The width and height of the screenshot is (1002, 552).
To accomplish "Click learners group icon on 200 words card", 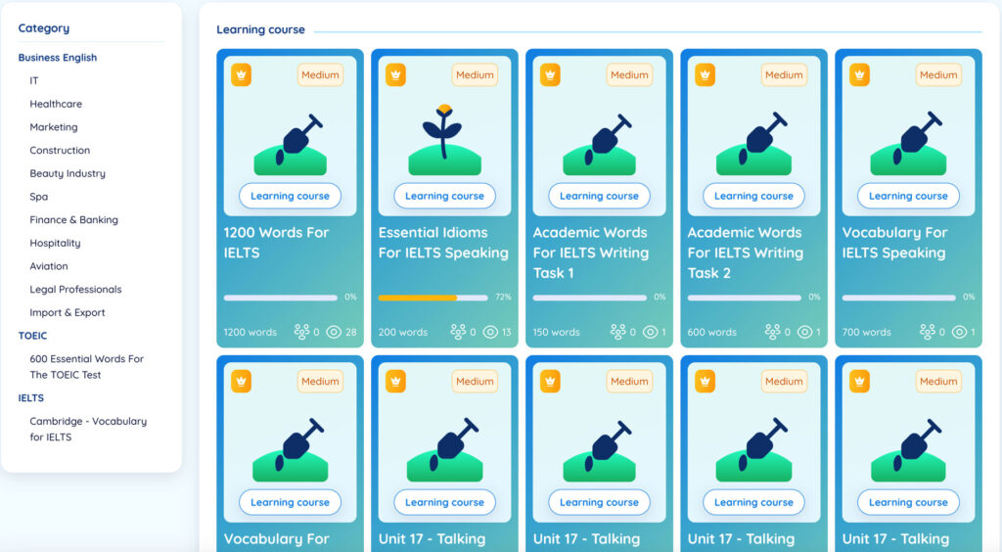I will tap(458, 332).
